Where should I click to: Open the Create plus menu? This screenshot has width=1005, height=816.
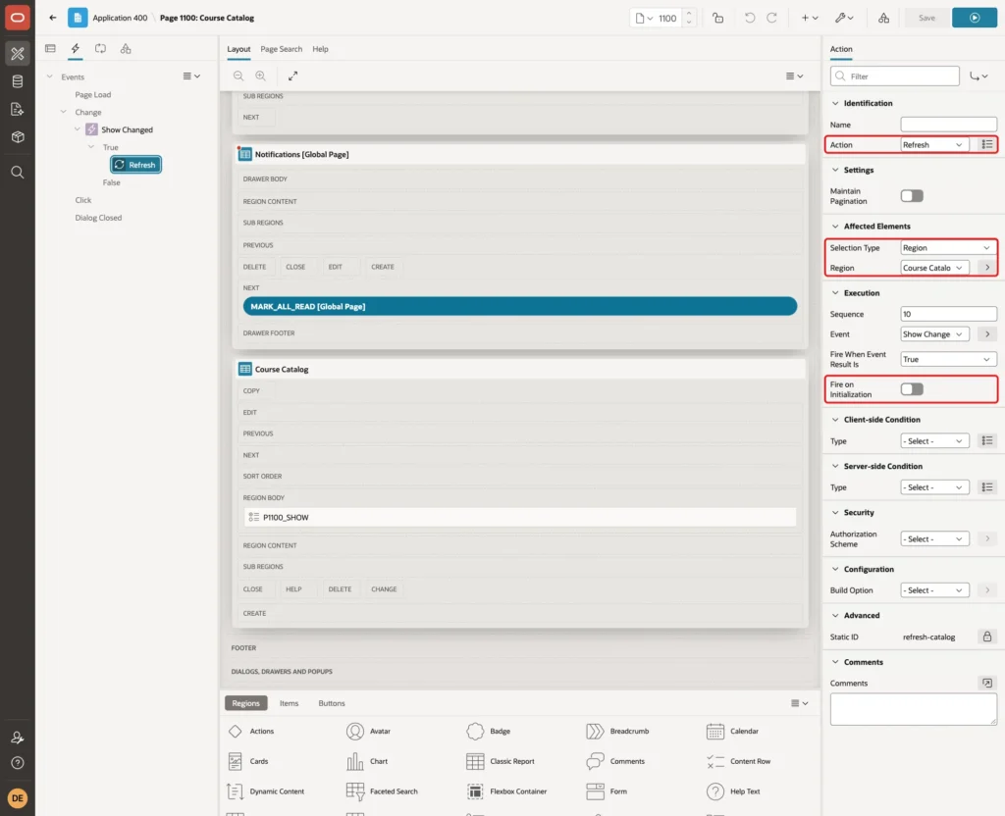[810, 18]
